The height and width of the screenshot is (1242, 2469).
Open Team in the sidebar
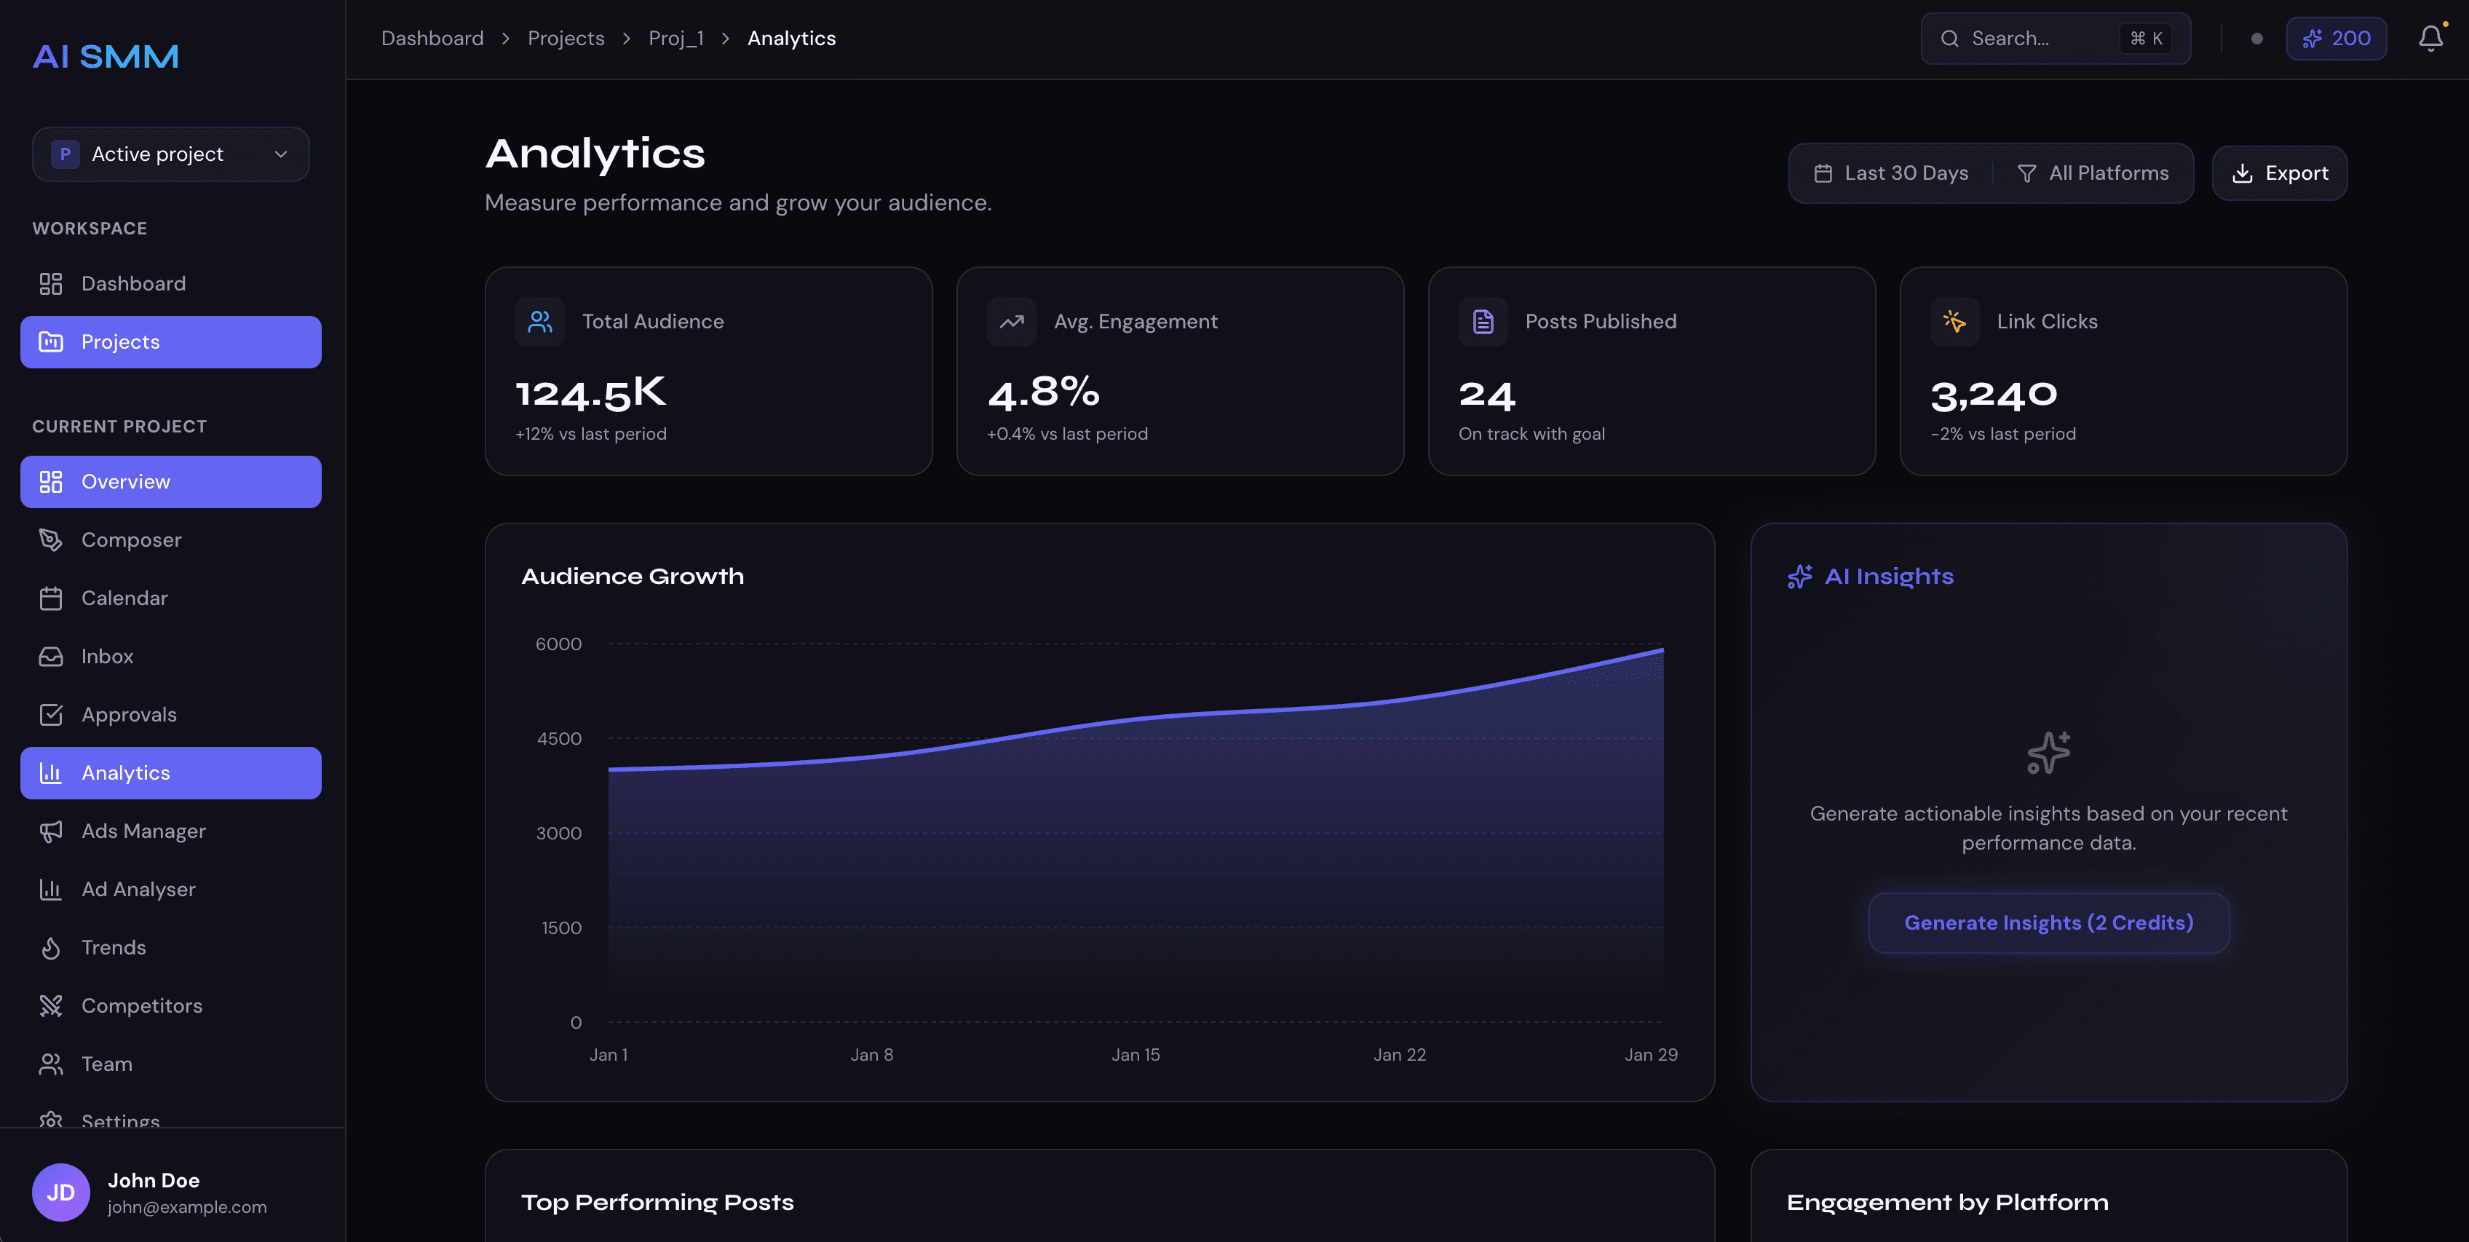pyautogui.click(x=170, y=1064)
